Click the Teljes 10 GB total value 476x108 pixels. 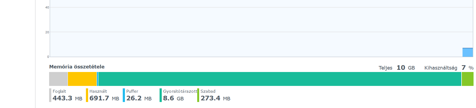(397, 68)
